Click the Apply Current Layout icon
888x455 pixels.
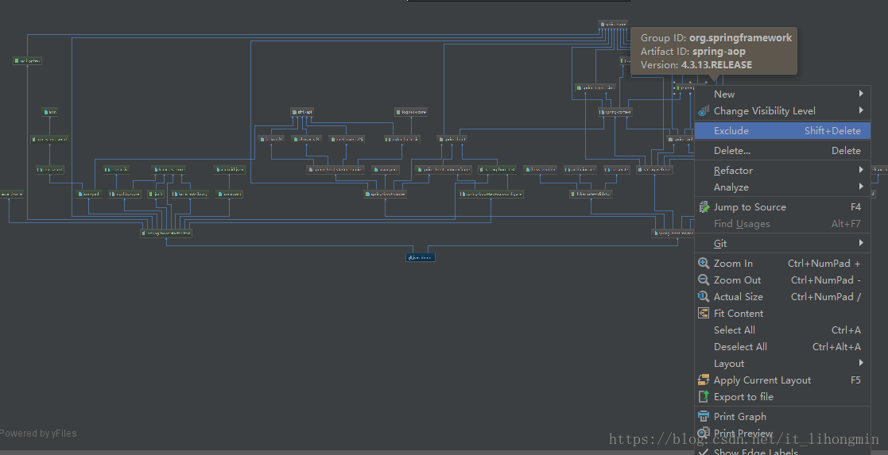click(703, 380)
